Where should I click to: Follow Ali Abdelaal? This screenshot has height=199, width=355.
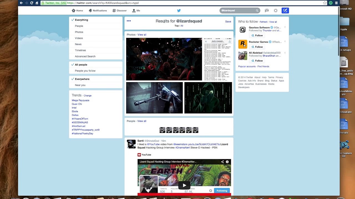(x=257, y=61)
